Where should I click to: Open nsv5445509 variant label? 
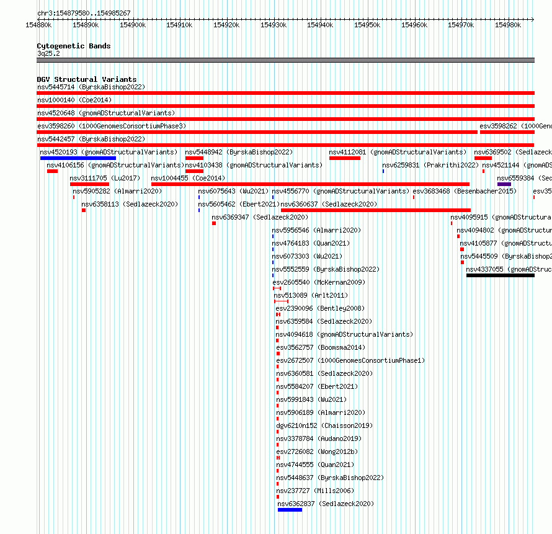[506, 256]
